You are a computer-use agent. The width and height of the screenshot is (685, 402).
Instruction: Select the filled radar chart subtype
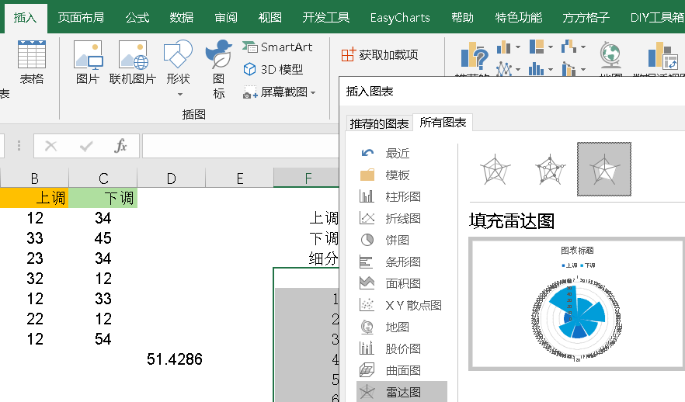[x=604, y=169]
